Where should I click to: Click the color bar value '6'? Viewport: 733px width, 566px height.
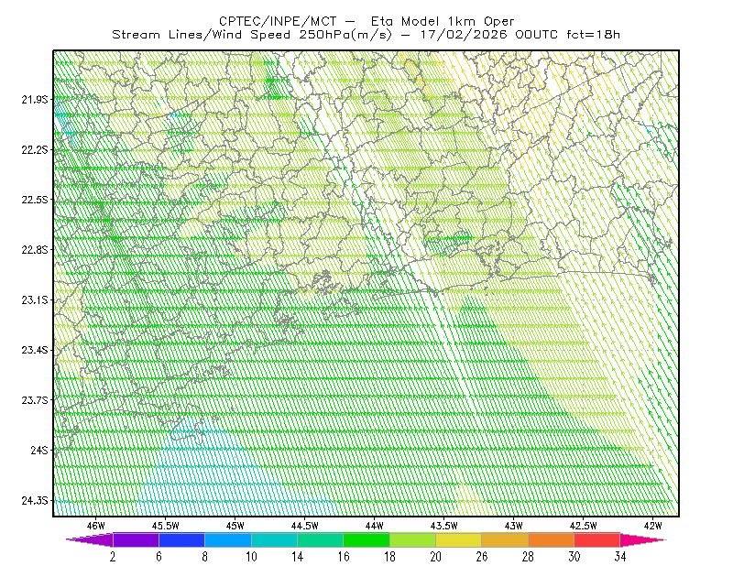click(x=159, y=557)
